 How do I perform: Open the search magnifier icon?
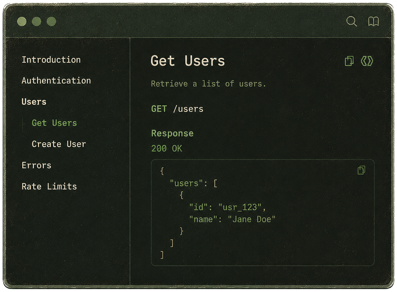352,21
